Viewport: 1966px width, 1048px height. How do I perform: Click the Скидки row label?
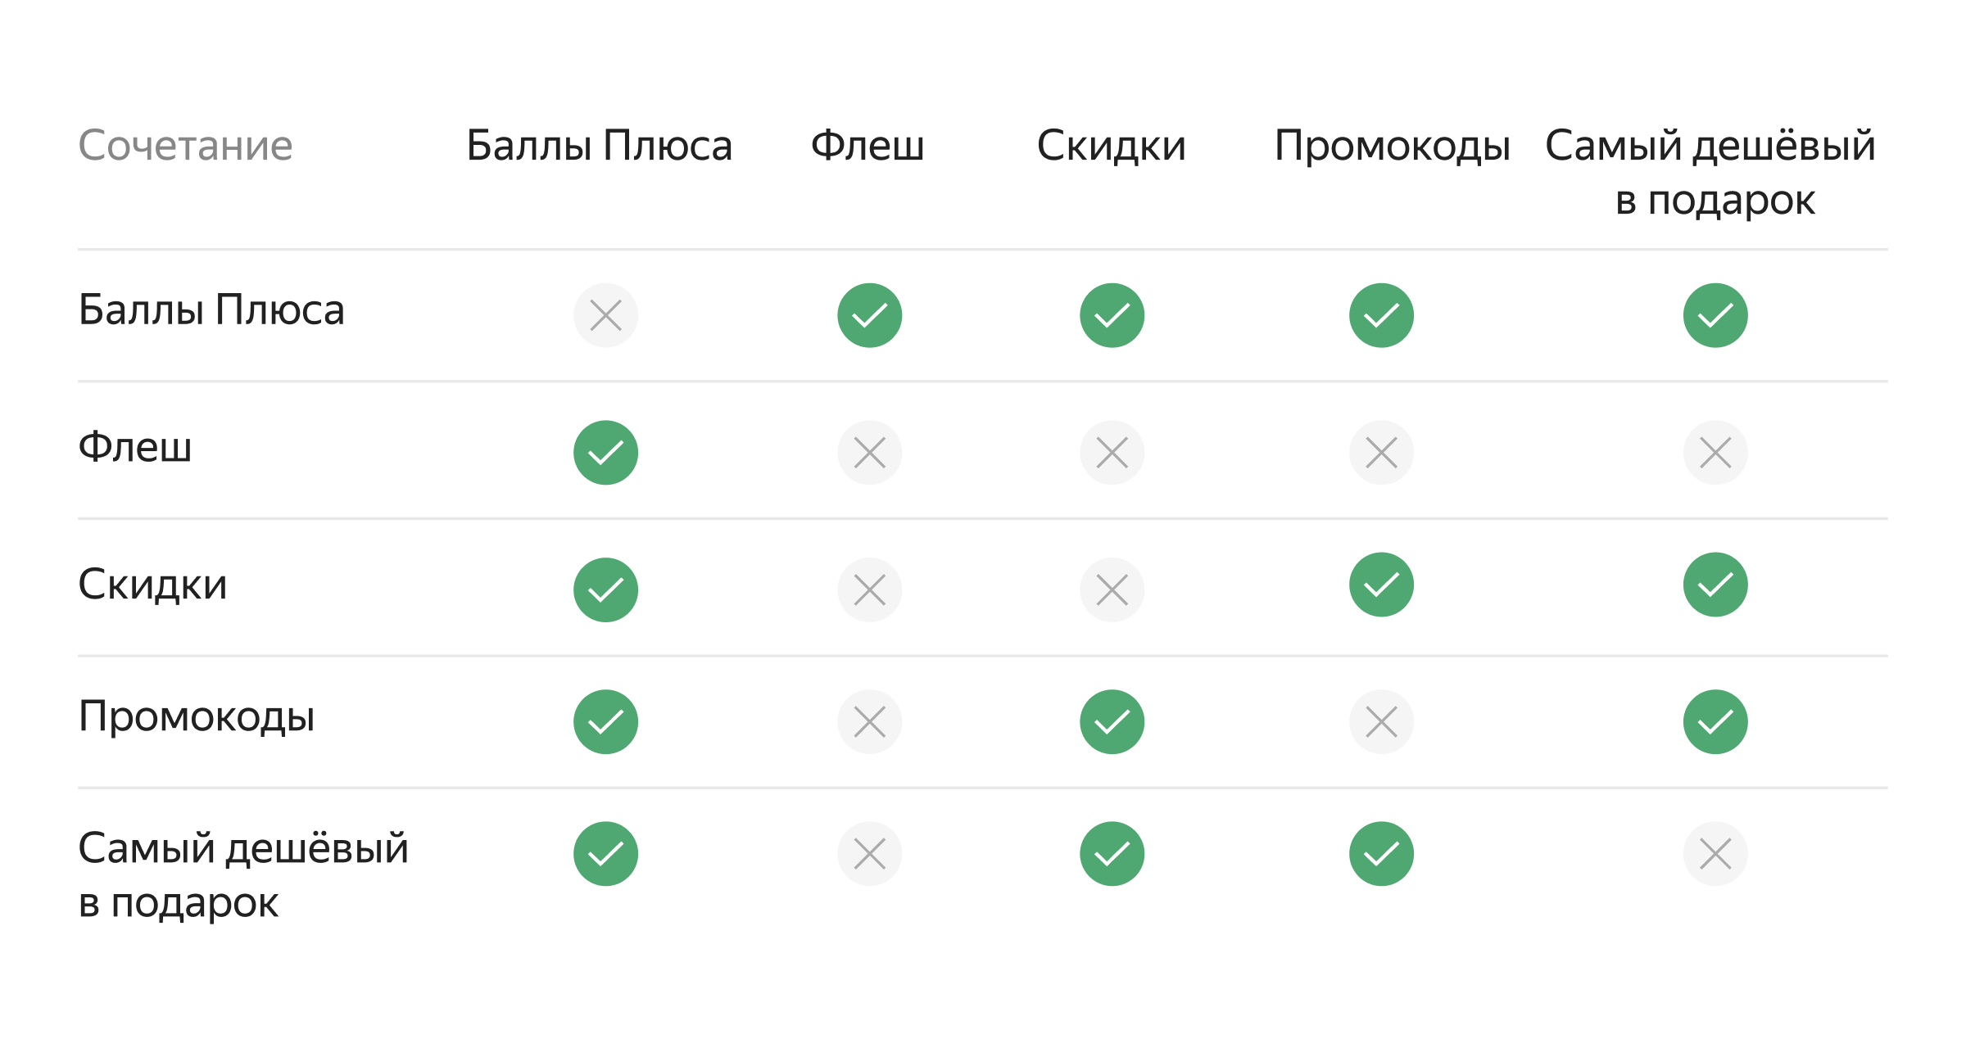coord(152,585)
